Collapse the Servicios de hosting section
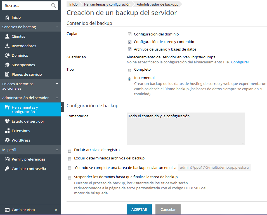 [x=57, y=27]
